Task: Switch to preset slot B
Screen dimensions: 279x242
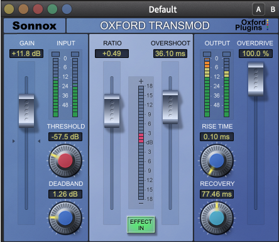Action: click(x=273, y=9)
